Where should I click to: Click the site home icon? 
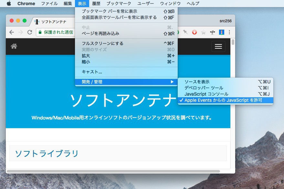coord(14,46)
